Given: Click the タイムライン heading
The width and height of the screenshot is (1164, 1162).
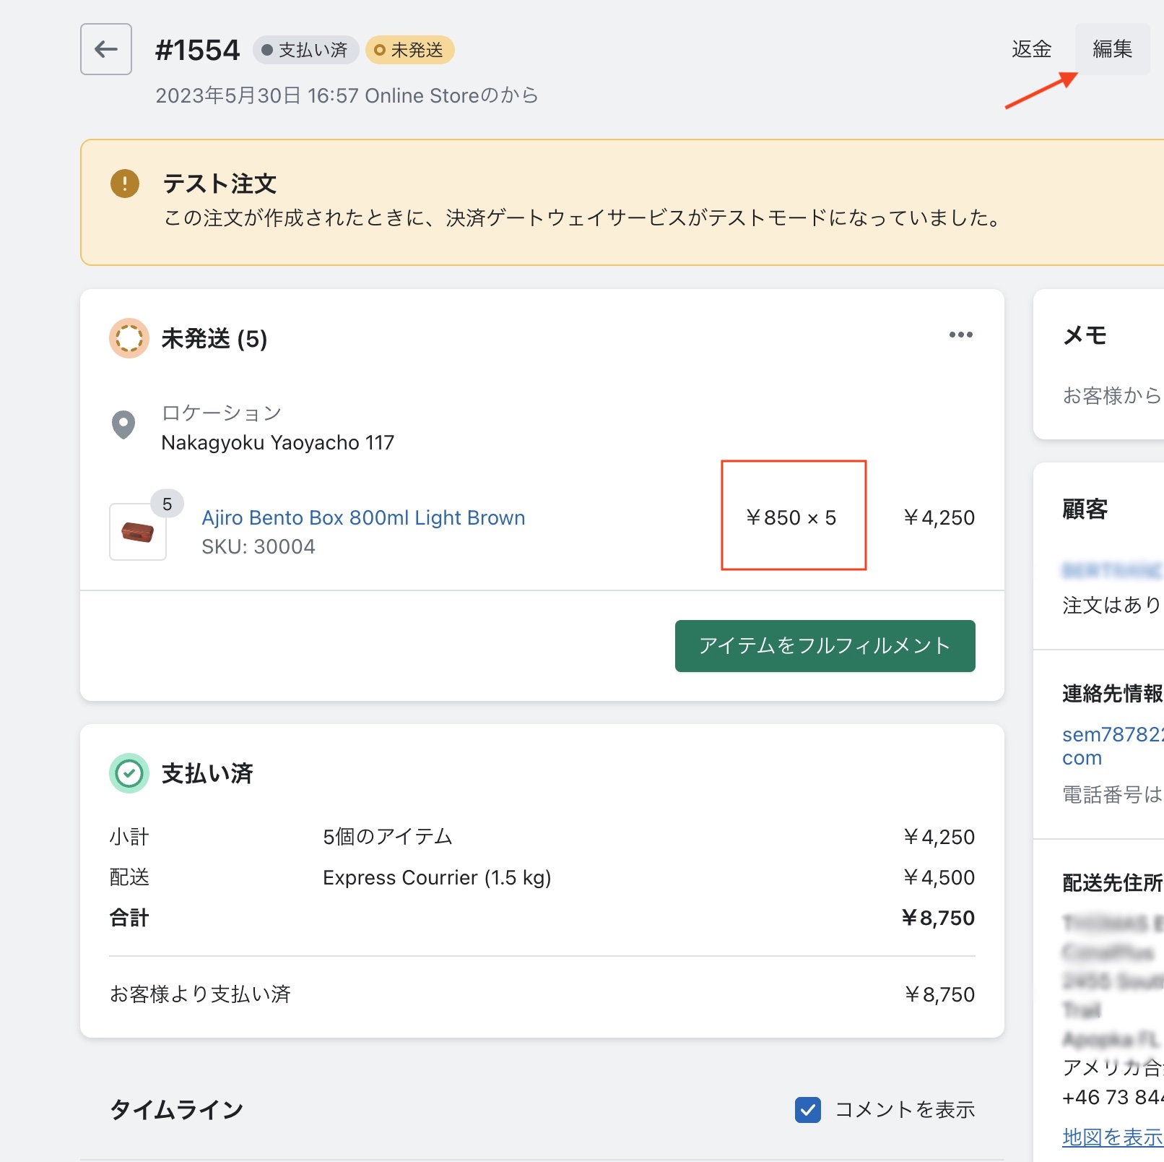Looking at the screenshot, I should [x=176, y=1109].
